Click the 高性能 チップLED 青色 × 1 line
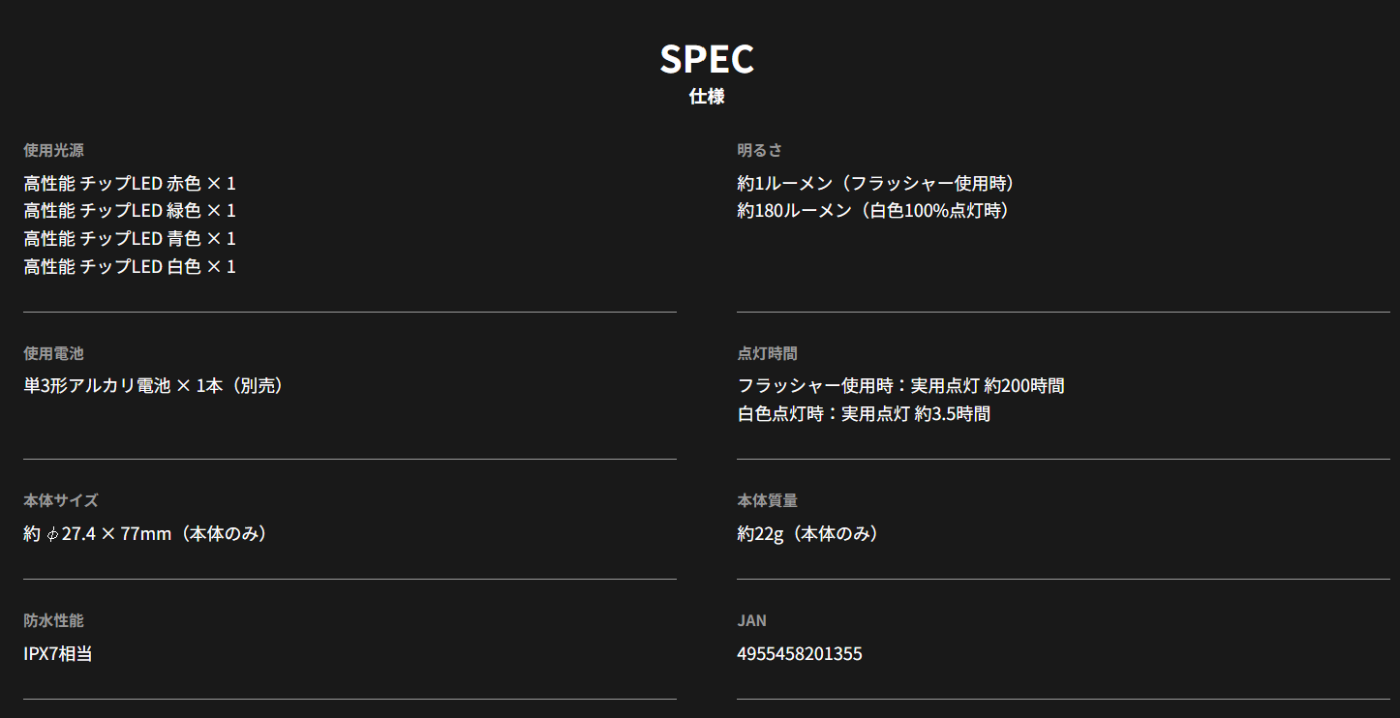Viewport: 1400px width, 718px height. (130, 239)
